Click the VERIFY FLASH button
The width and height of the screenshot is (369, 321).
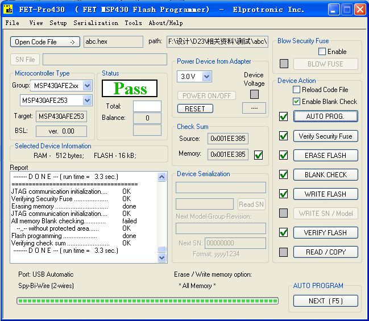pyautogui.click(x=326, y=232)
